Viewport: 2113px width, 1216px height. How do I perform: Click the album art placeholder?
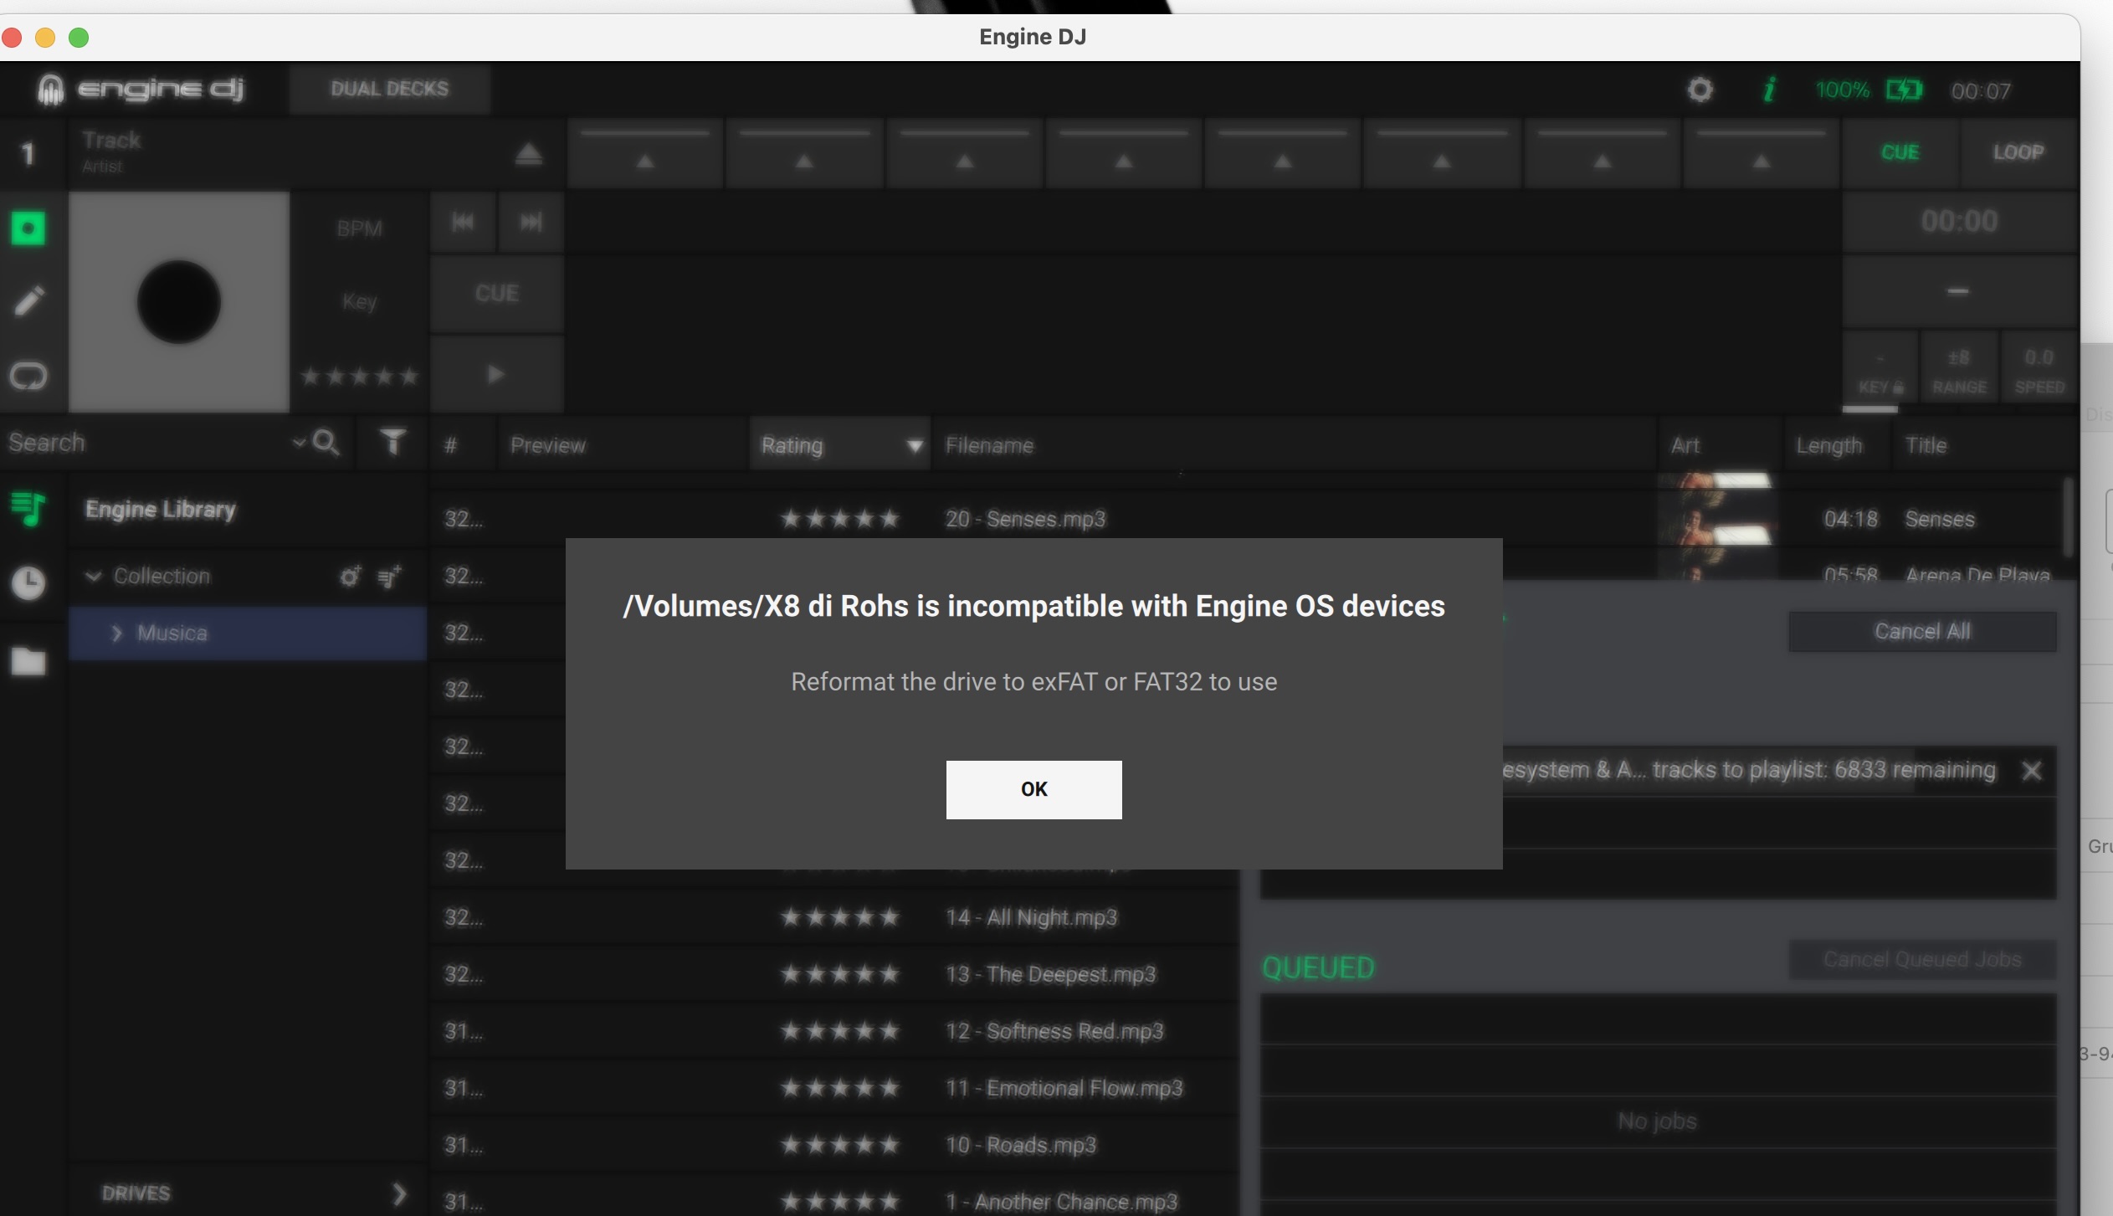179,302
